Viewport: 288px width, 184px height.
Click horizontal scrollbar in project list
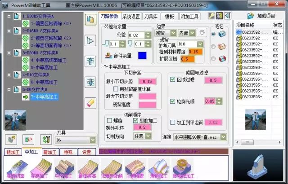tap(258, 142)
